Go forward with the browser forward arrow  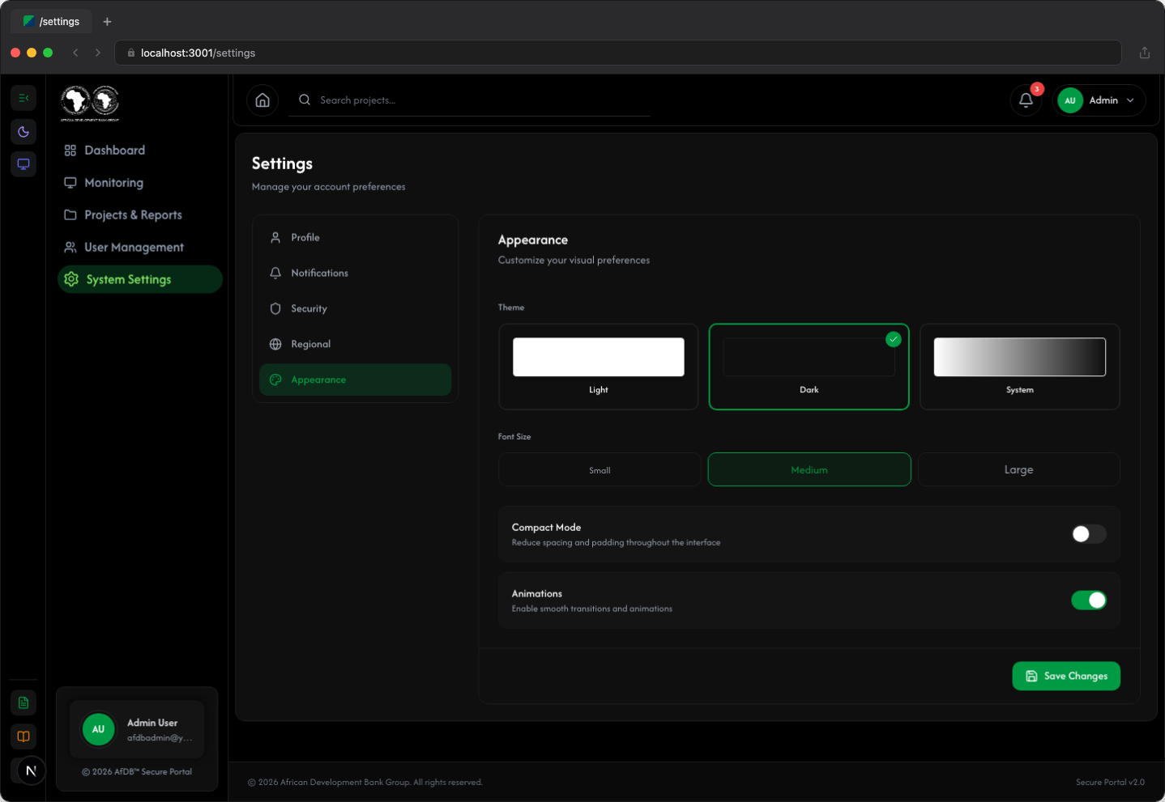(98, 53)
